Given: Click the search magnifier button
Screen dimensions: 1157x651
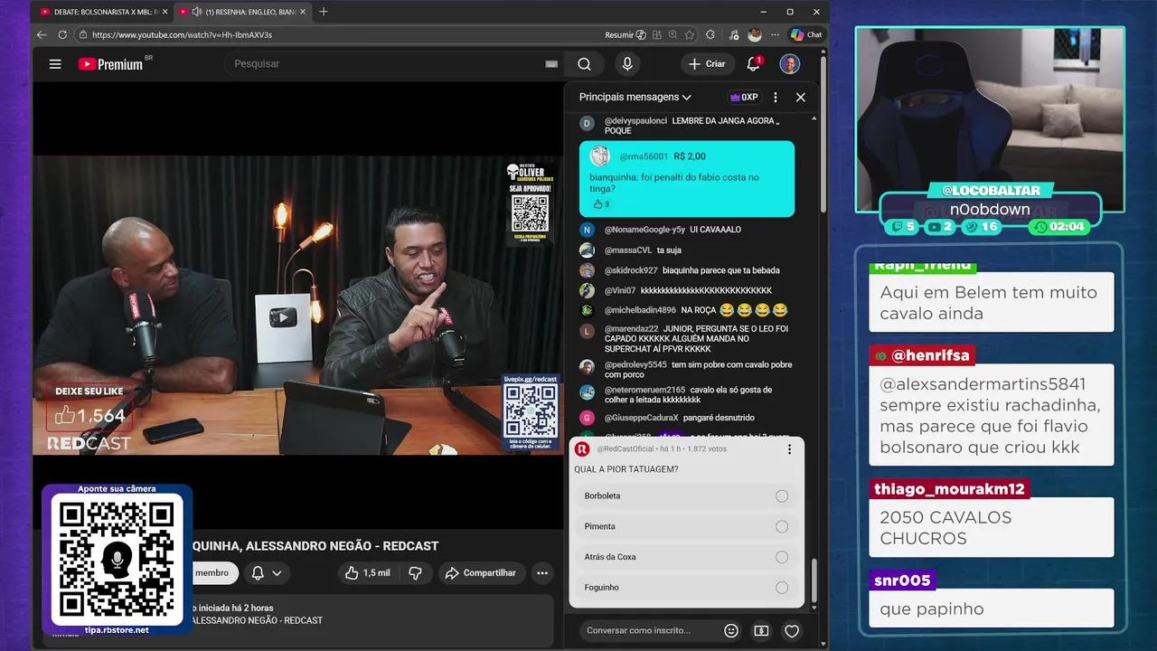Looking at the screenshot, I should [584, 64].
